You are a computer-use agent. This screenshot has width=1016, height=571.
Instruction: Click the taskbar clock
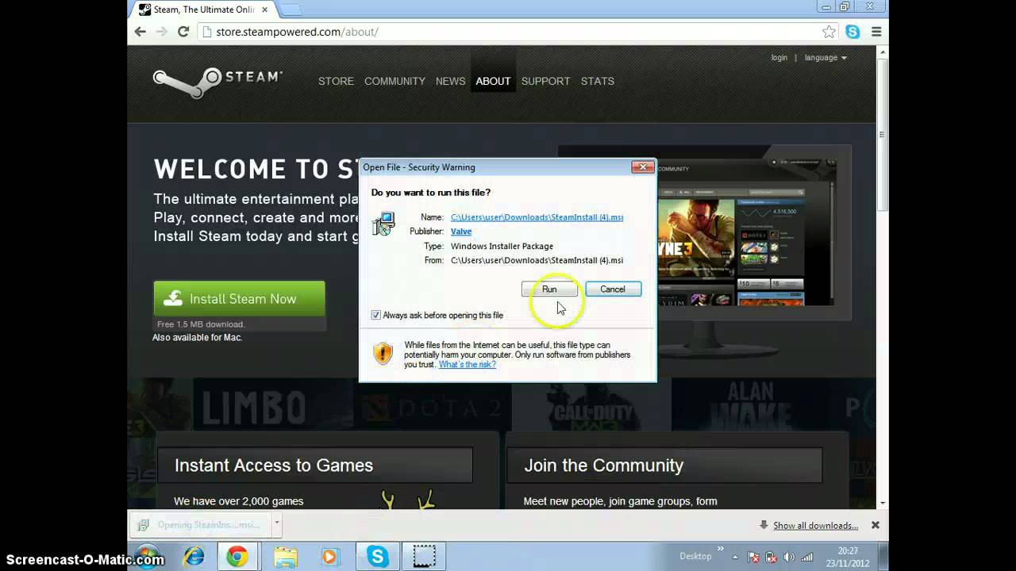point(847,557)
